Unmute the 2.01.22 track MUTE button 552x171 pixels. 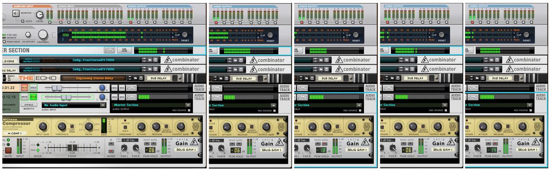point(25,88)
